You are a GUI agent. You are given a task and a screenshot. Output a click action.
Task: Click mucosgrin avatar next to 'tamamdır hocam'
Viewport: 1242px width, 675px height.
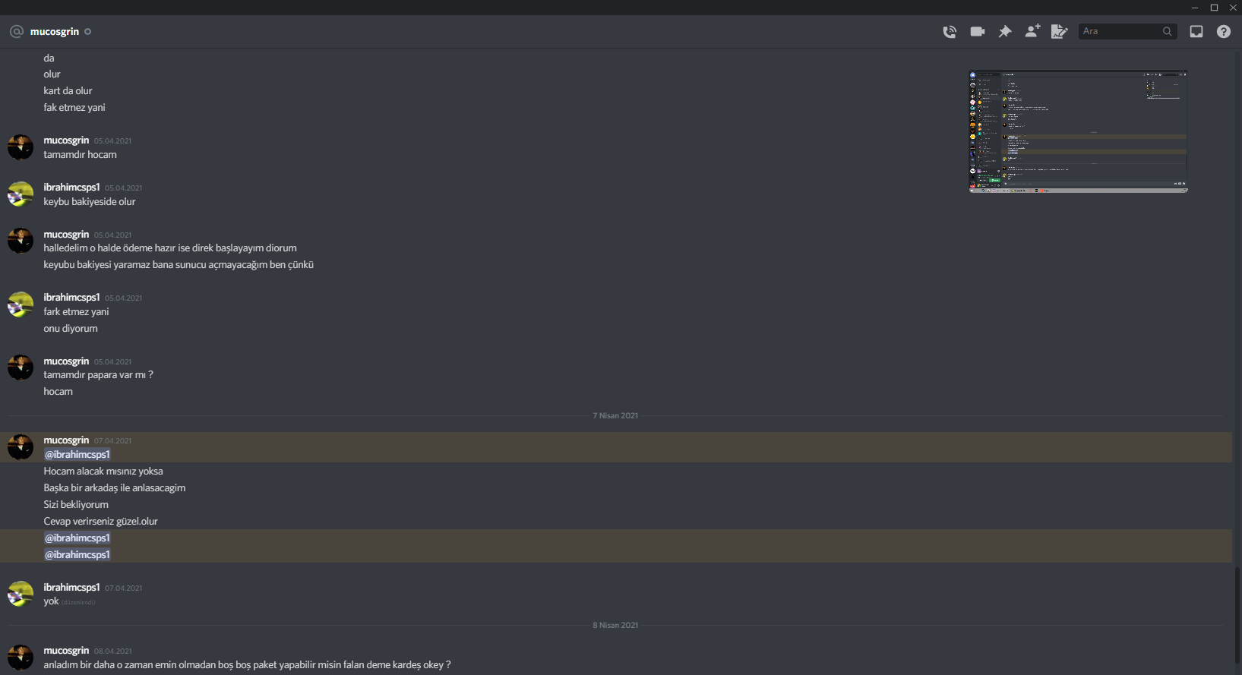(x=21, y=147)
